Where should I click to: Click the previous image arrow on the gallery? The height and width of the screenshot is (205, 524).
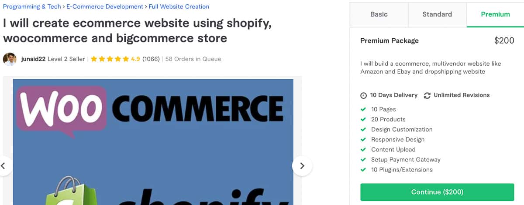3,166
